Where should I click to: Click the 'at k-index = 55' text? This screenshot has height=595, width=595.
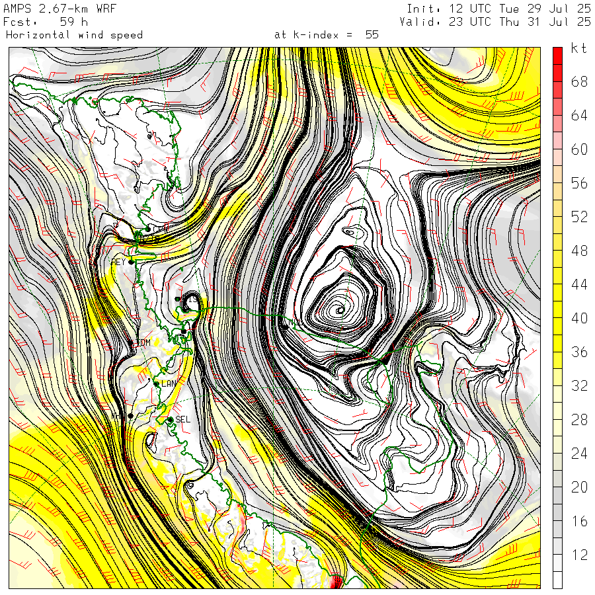pos(327,35)
